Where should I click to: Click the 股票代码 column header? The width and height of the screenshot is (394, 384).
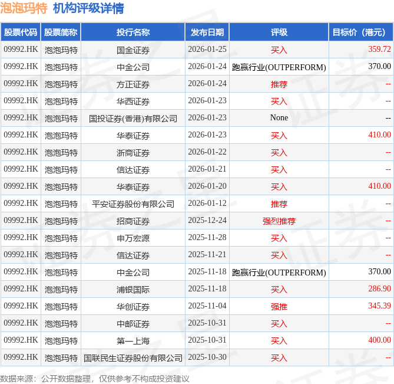click(x=21, y=32)
